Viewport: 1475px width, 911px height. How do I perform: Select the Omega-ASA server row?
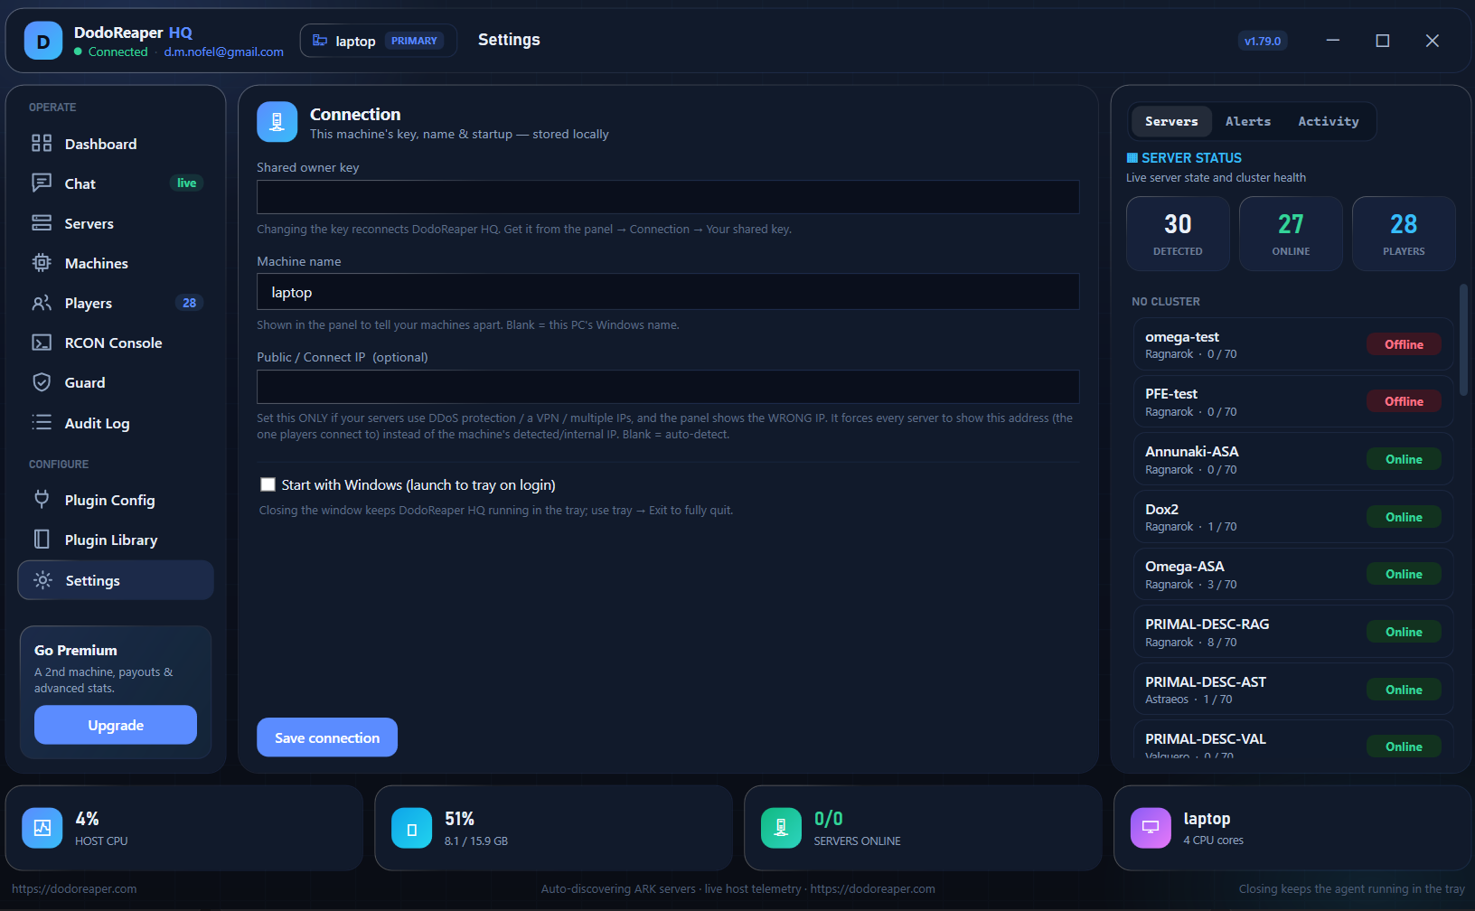click(x=1293, y=574)
